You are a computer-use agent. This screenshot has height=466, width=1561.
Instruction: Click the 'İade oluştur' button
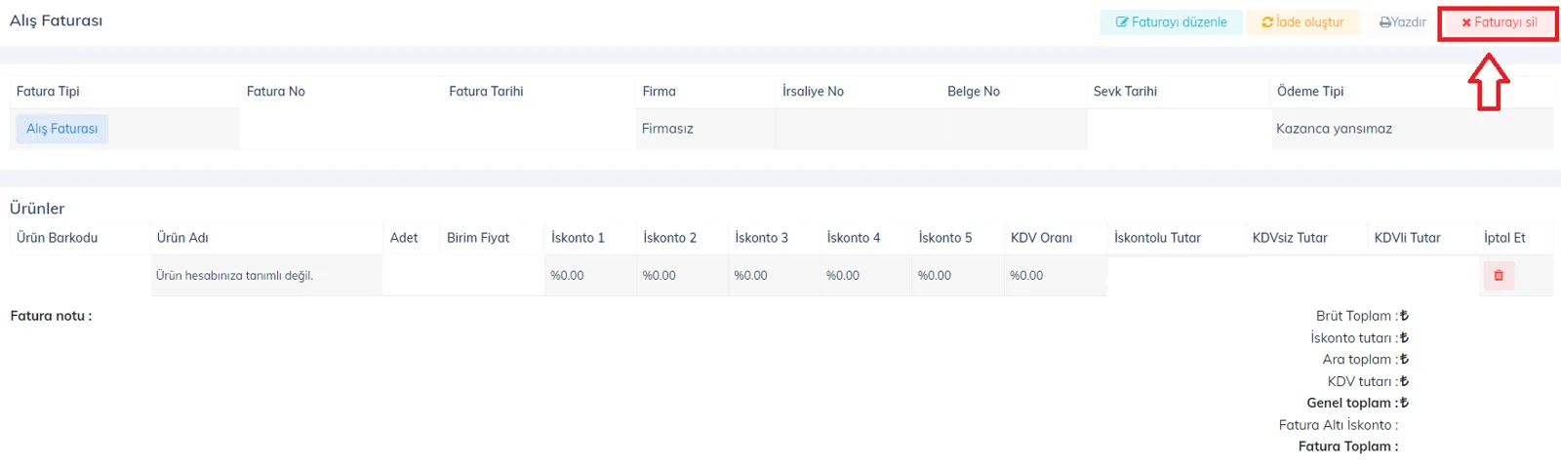pos(1302,22)
